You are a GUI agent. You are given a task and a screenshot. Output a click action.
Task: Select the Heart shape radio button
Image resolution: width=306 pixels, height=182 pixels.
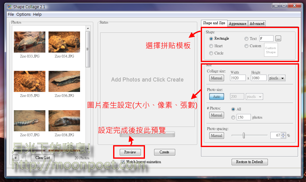click(x=211, y=46)
